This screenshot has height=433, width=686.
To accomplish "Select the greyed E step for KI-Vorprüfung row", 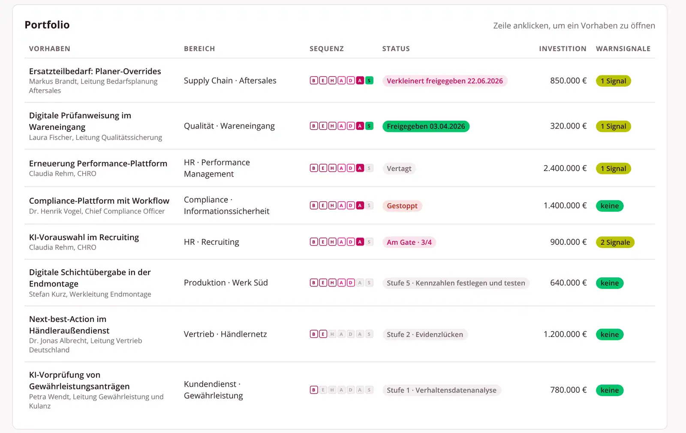I will tap(323, 390).
